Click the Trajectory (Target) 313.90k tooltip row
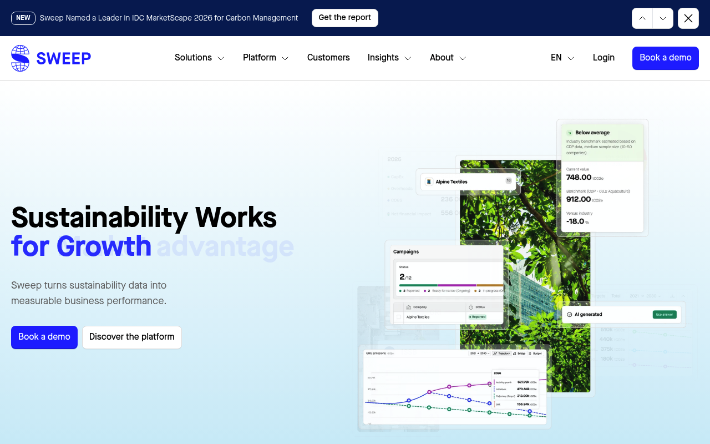Screen dimensions: 710x444 (515, 396)
